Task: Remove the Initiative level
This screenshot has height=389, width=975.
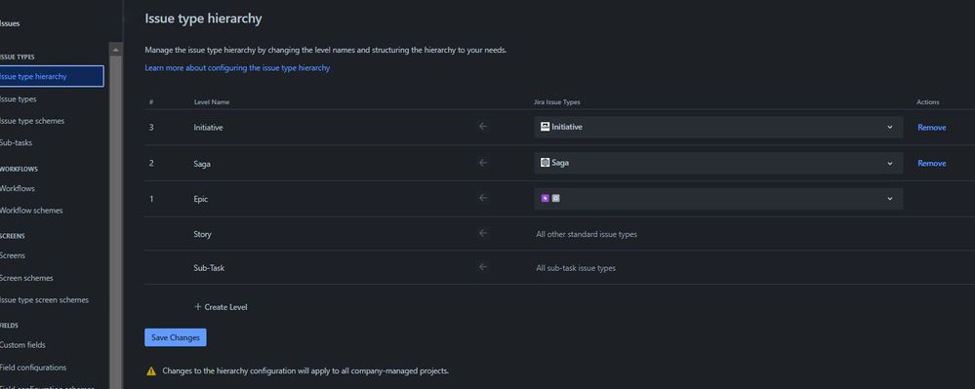Action: [x=931, y=128]
